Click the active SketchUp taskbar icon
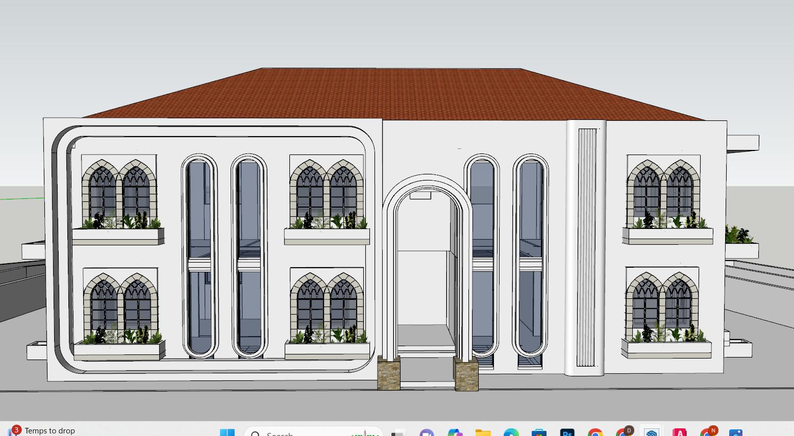Screen dimensions: 794x436 (651, 433)
